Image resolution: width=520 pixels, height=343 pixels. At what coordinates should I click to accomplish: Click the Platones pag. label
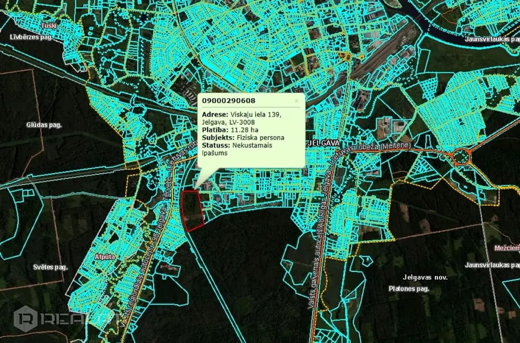click(x=409, y=289)
